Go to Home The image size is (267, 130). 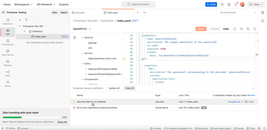coord(7,4)
